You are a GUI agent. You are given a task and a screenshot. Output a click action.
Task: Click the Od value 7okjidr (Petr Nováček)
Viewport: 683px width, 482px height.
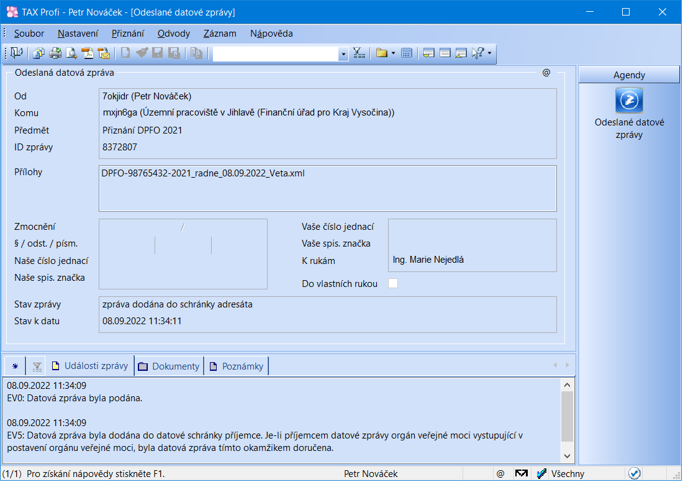[147, 96]
